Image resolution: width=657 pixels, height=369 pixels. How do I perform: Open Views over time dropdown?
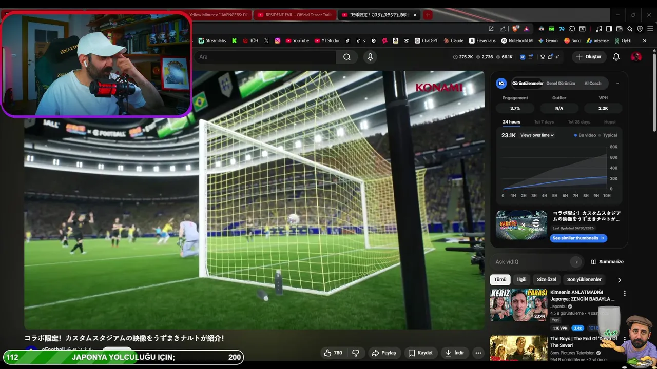click(537, 135)
